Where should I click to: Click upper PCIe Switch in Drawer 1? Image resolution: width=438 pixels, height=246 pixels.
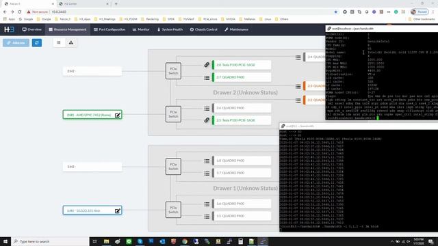coord(173,167)
